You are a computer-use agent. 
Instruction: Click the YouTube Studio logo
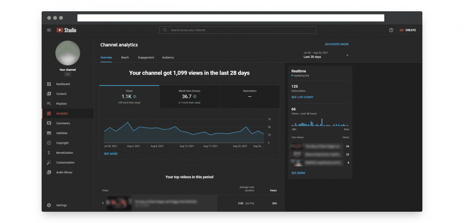[66, 30]
